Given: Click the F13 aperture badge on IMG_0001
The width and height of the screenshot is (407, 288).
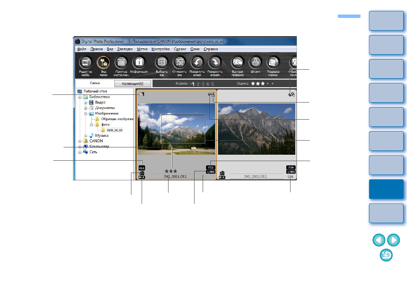Looking at the screenshot, I should 211,168.
